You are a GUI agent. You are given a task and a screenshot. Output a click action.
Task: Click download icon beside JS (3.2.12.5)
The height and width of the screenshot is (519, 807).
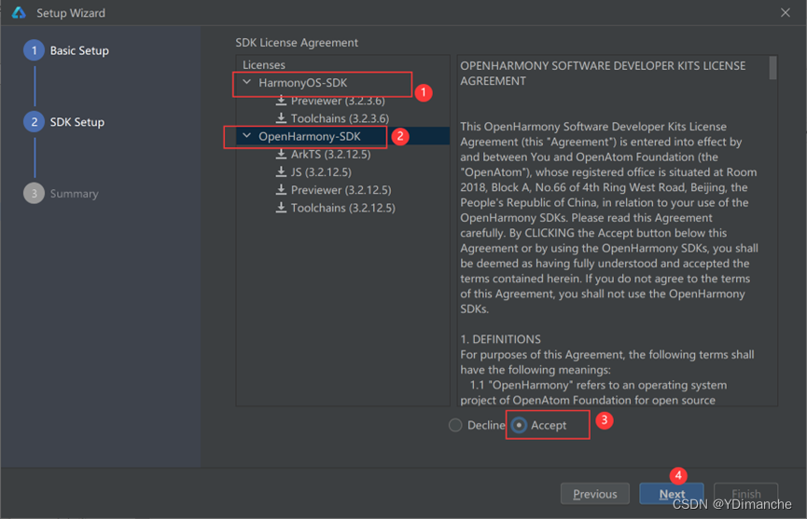click(281, 172)
